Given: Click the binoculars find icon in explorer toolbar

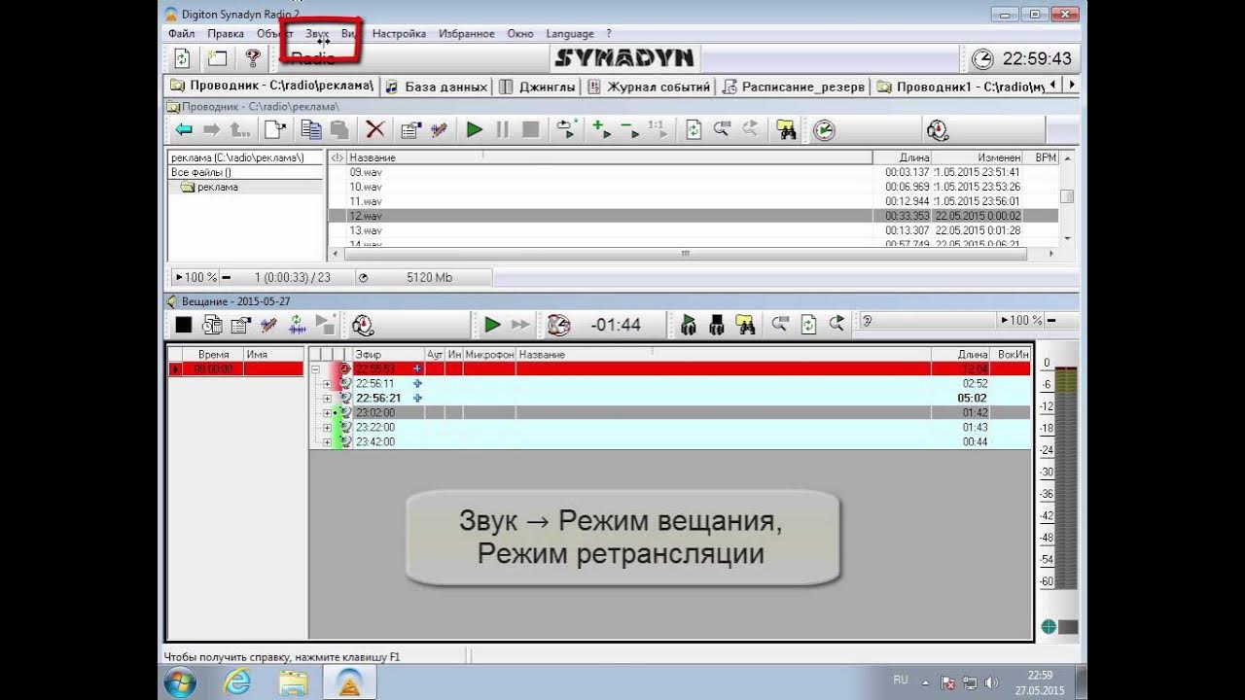Looking at the screenshot, I should click(x=786, y=129).
